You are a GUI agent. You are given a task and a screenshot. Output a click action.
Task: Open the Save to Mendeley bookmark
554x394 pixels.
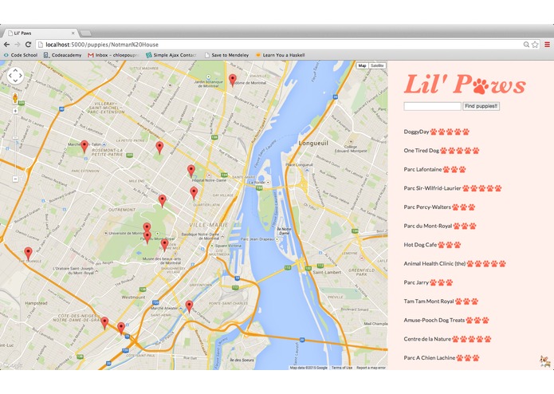[226, 55]
